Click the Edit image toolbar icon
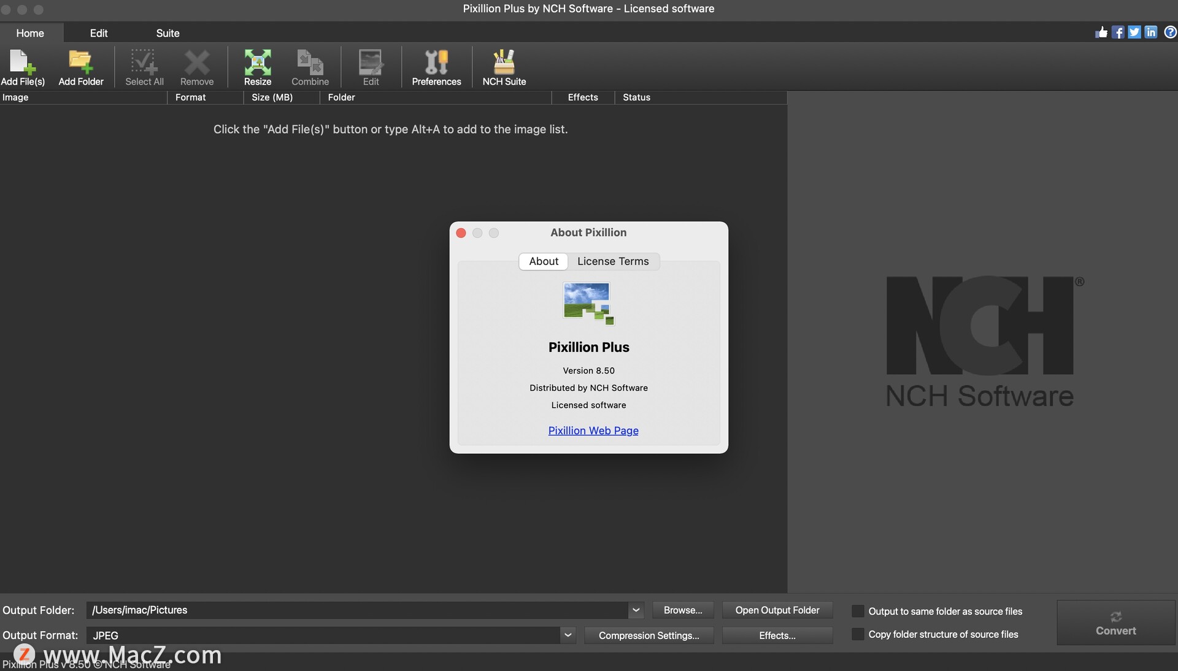Image resolution: width=1178 pixels, height=671 pixels. pyautogui.click(x=371, y=67)
